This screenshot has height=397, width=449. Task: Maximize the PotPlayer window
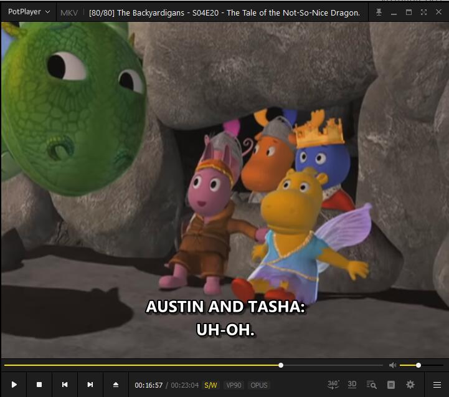tap(409, 12)
